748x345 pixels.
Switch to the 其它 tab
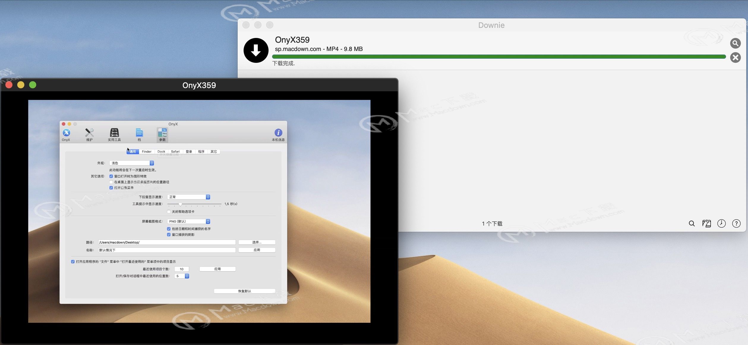(x=214, y=151)
